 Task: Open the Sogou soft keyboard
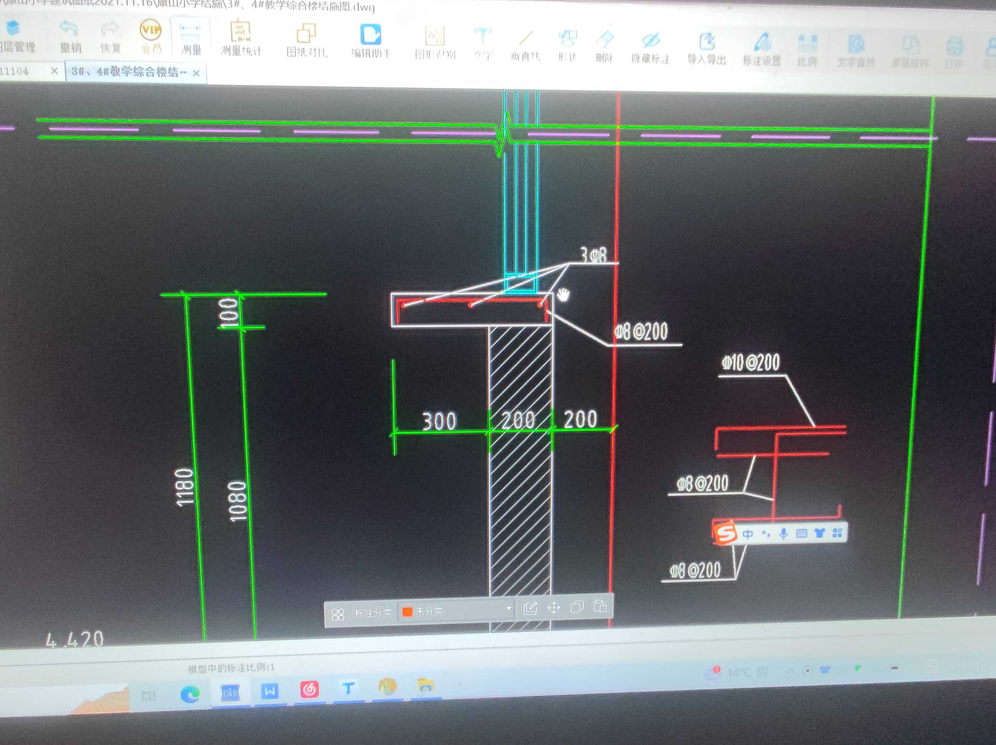802,533
